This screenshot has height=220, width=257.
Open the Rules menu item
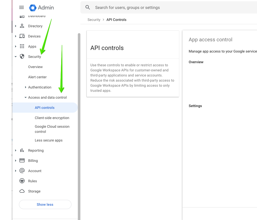coord(33,181)
